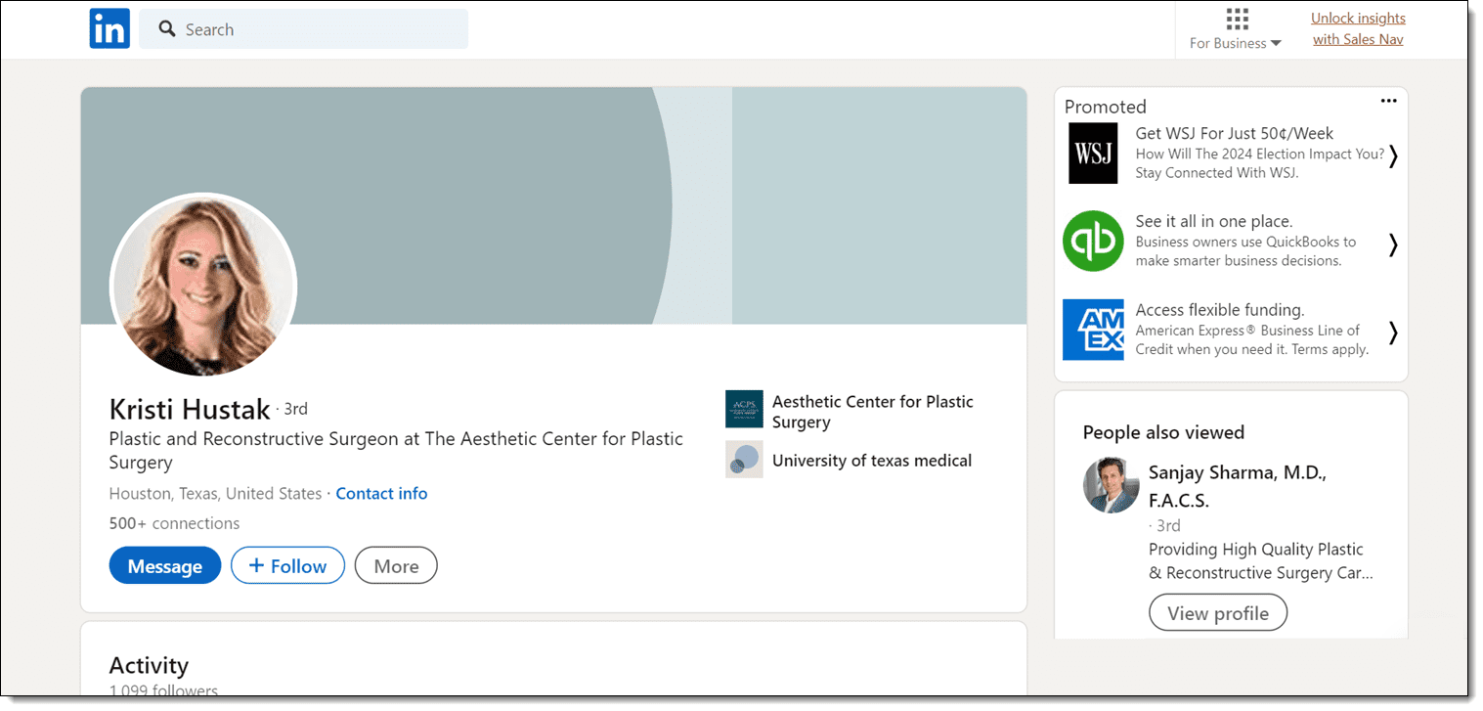1483x711 pixels.
Task: Click inside the Search input field
Action: click(x=323, y=29)
